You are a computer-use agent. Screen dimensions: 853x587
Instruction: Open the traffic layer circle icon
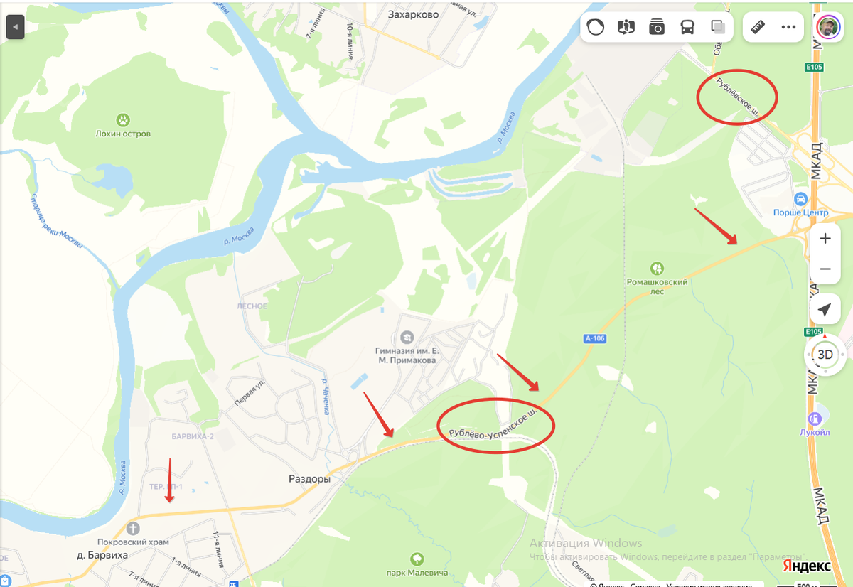(596, 28)
